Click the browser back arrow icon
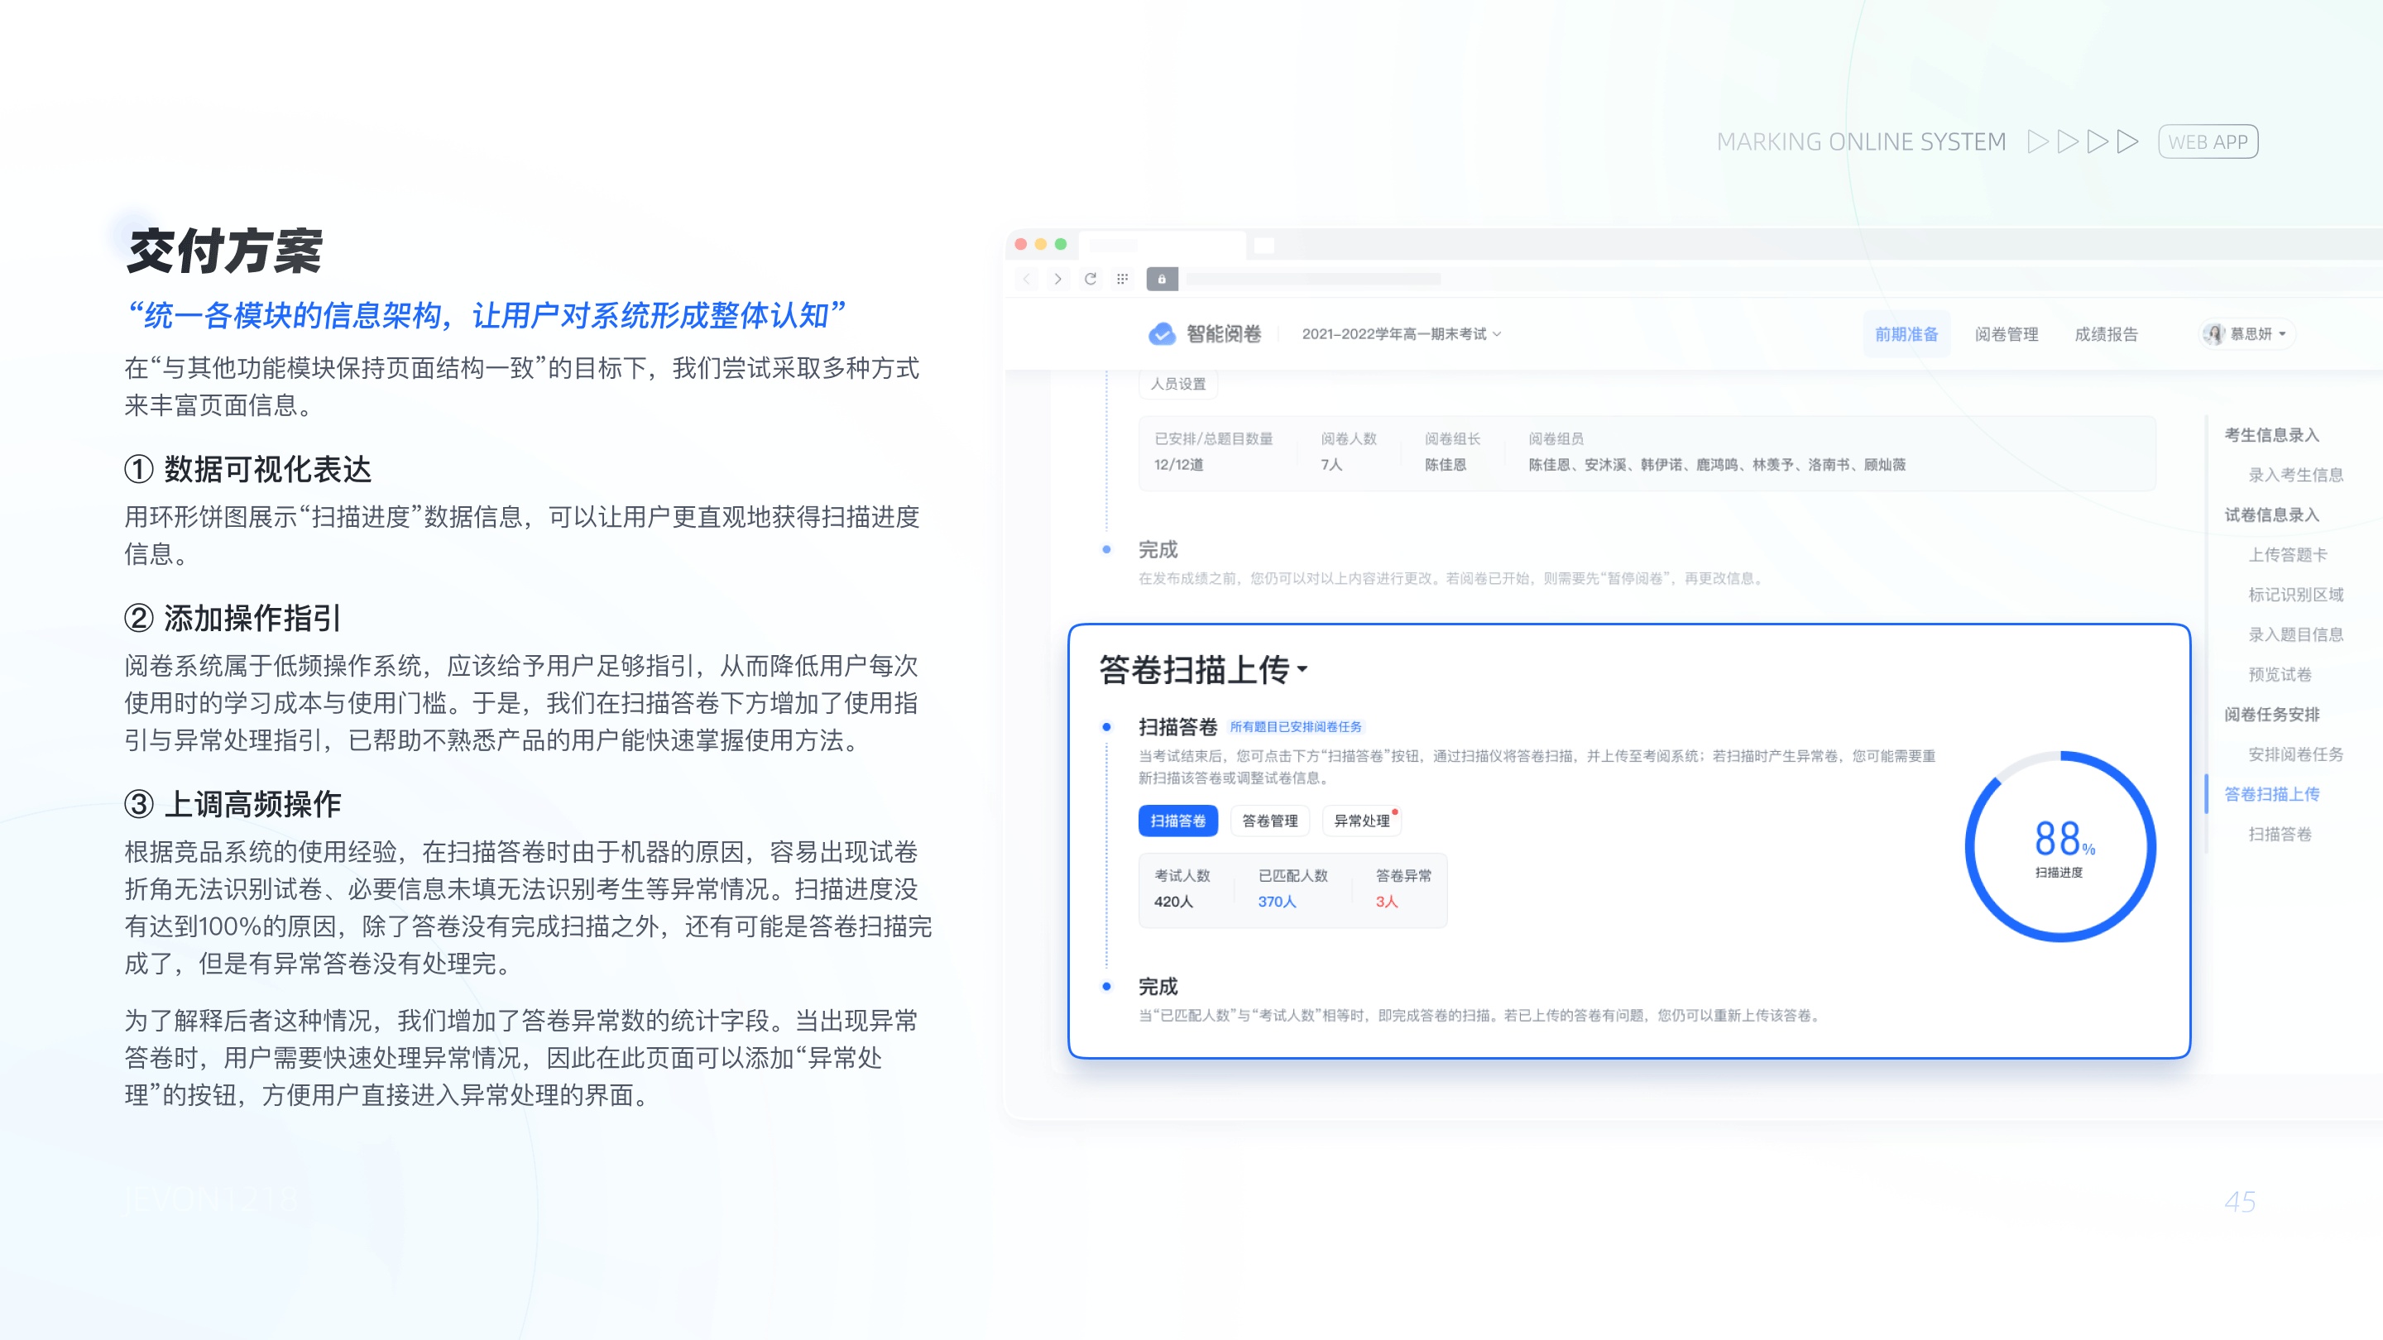 (1027, 279)
